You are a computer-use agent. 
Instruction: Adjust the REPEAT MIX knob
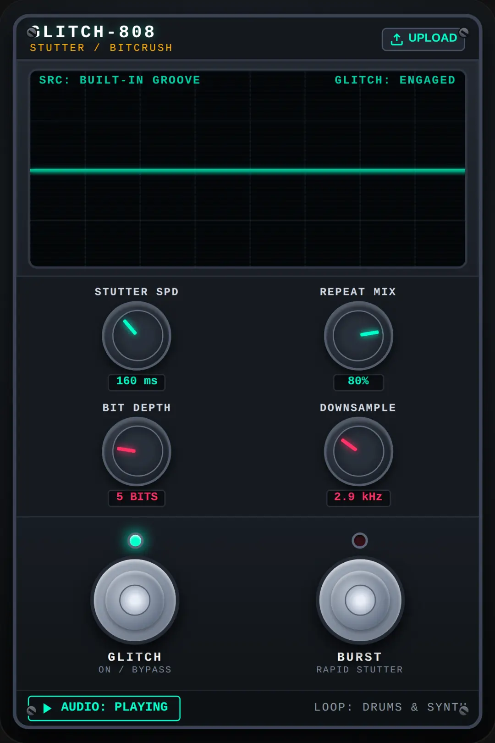coord(358,336)
